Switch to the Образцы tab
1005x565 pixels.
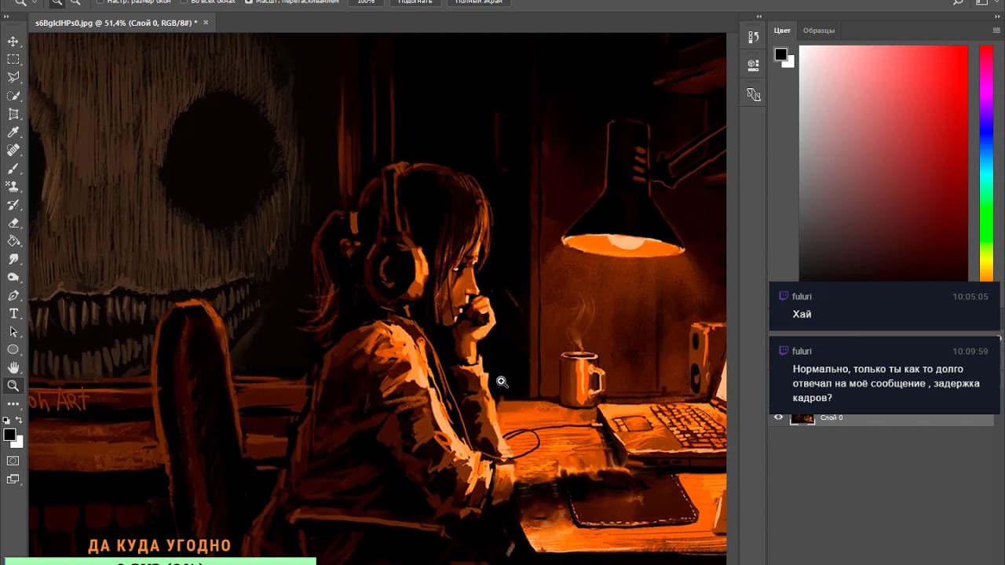pos(819,31)
